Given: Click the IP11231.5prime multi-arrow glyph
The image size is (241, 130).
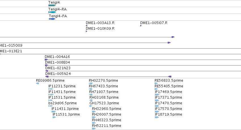Looking at the screenshot, I should coord(51,89).
